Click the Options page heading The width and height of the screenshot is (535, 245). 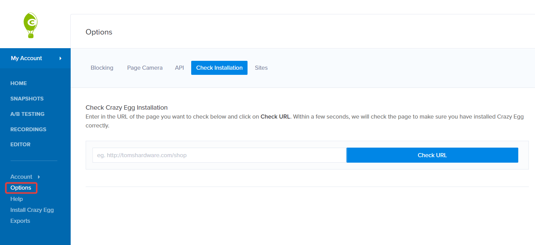click(99, 32)
